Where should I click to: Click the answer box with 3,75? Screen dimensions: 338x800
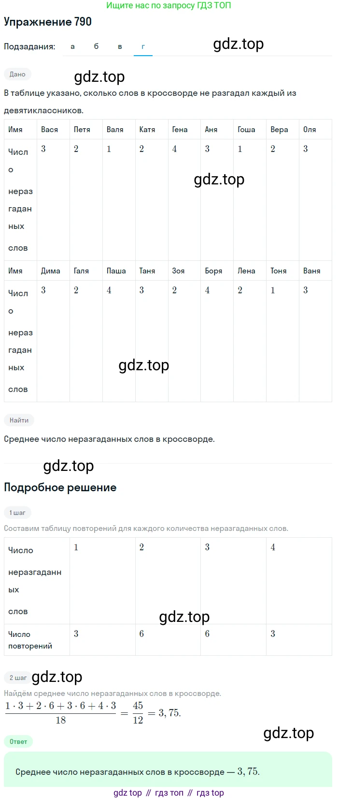(168, 772)
